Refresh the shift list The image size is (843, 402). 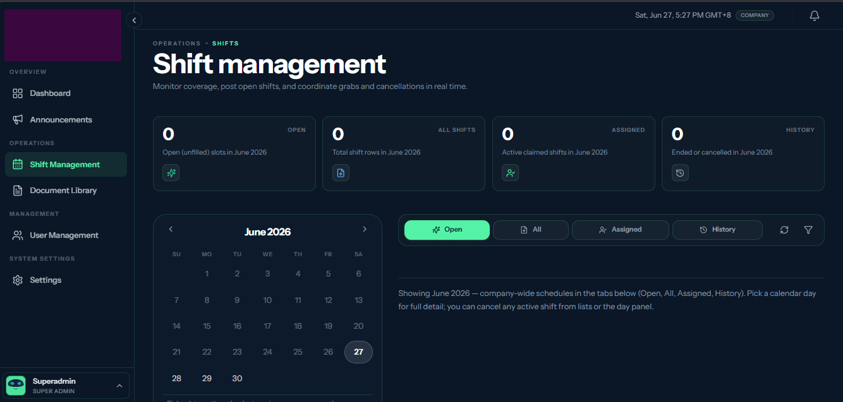tap(784, 230)
